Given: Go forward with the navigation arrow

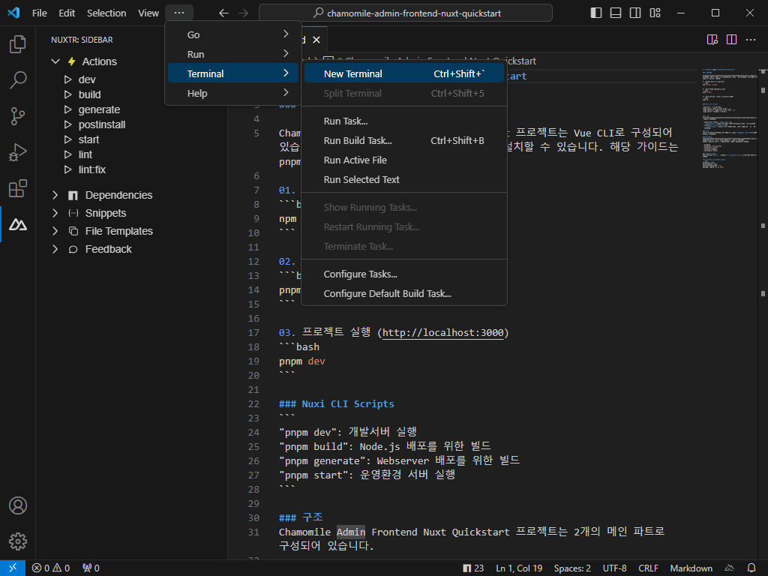Looking at the screenshot, I should click(243, 13).
